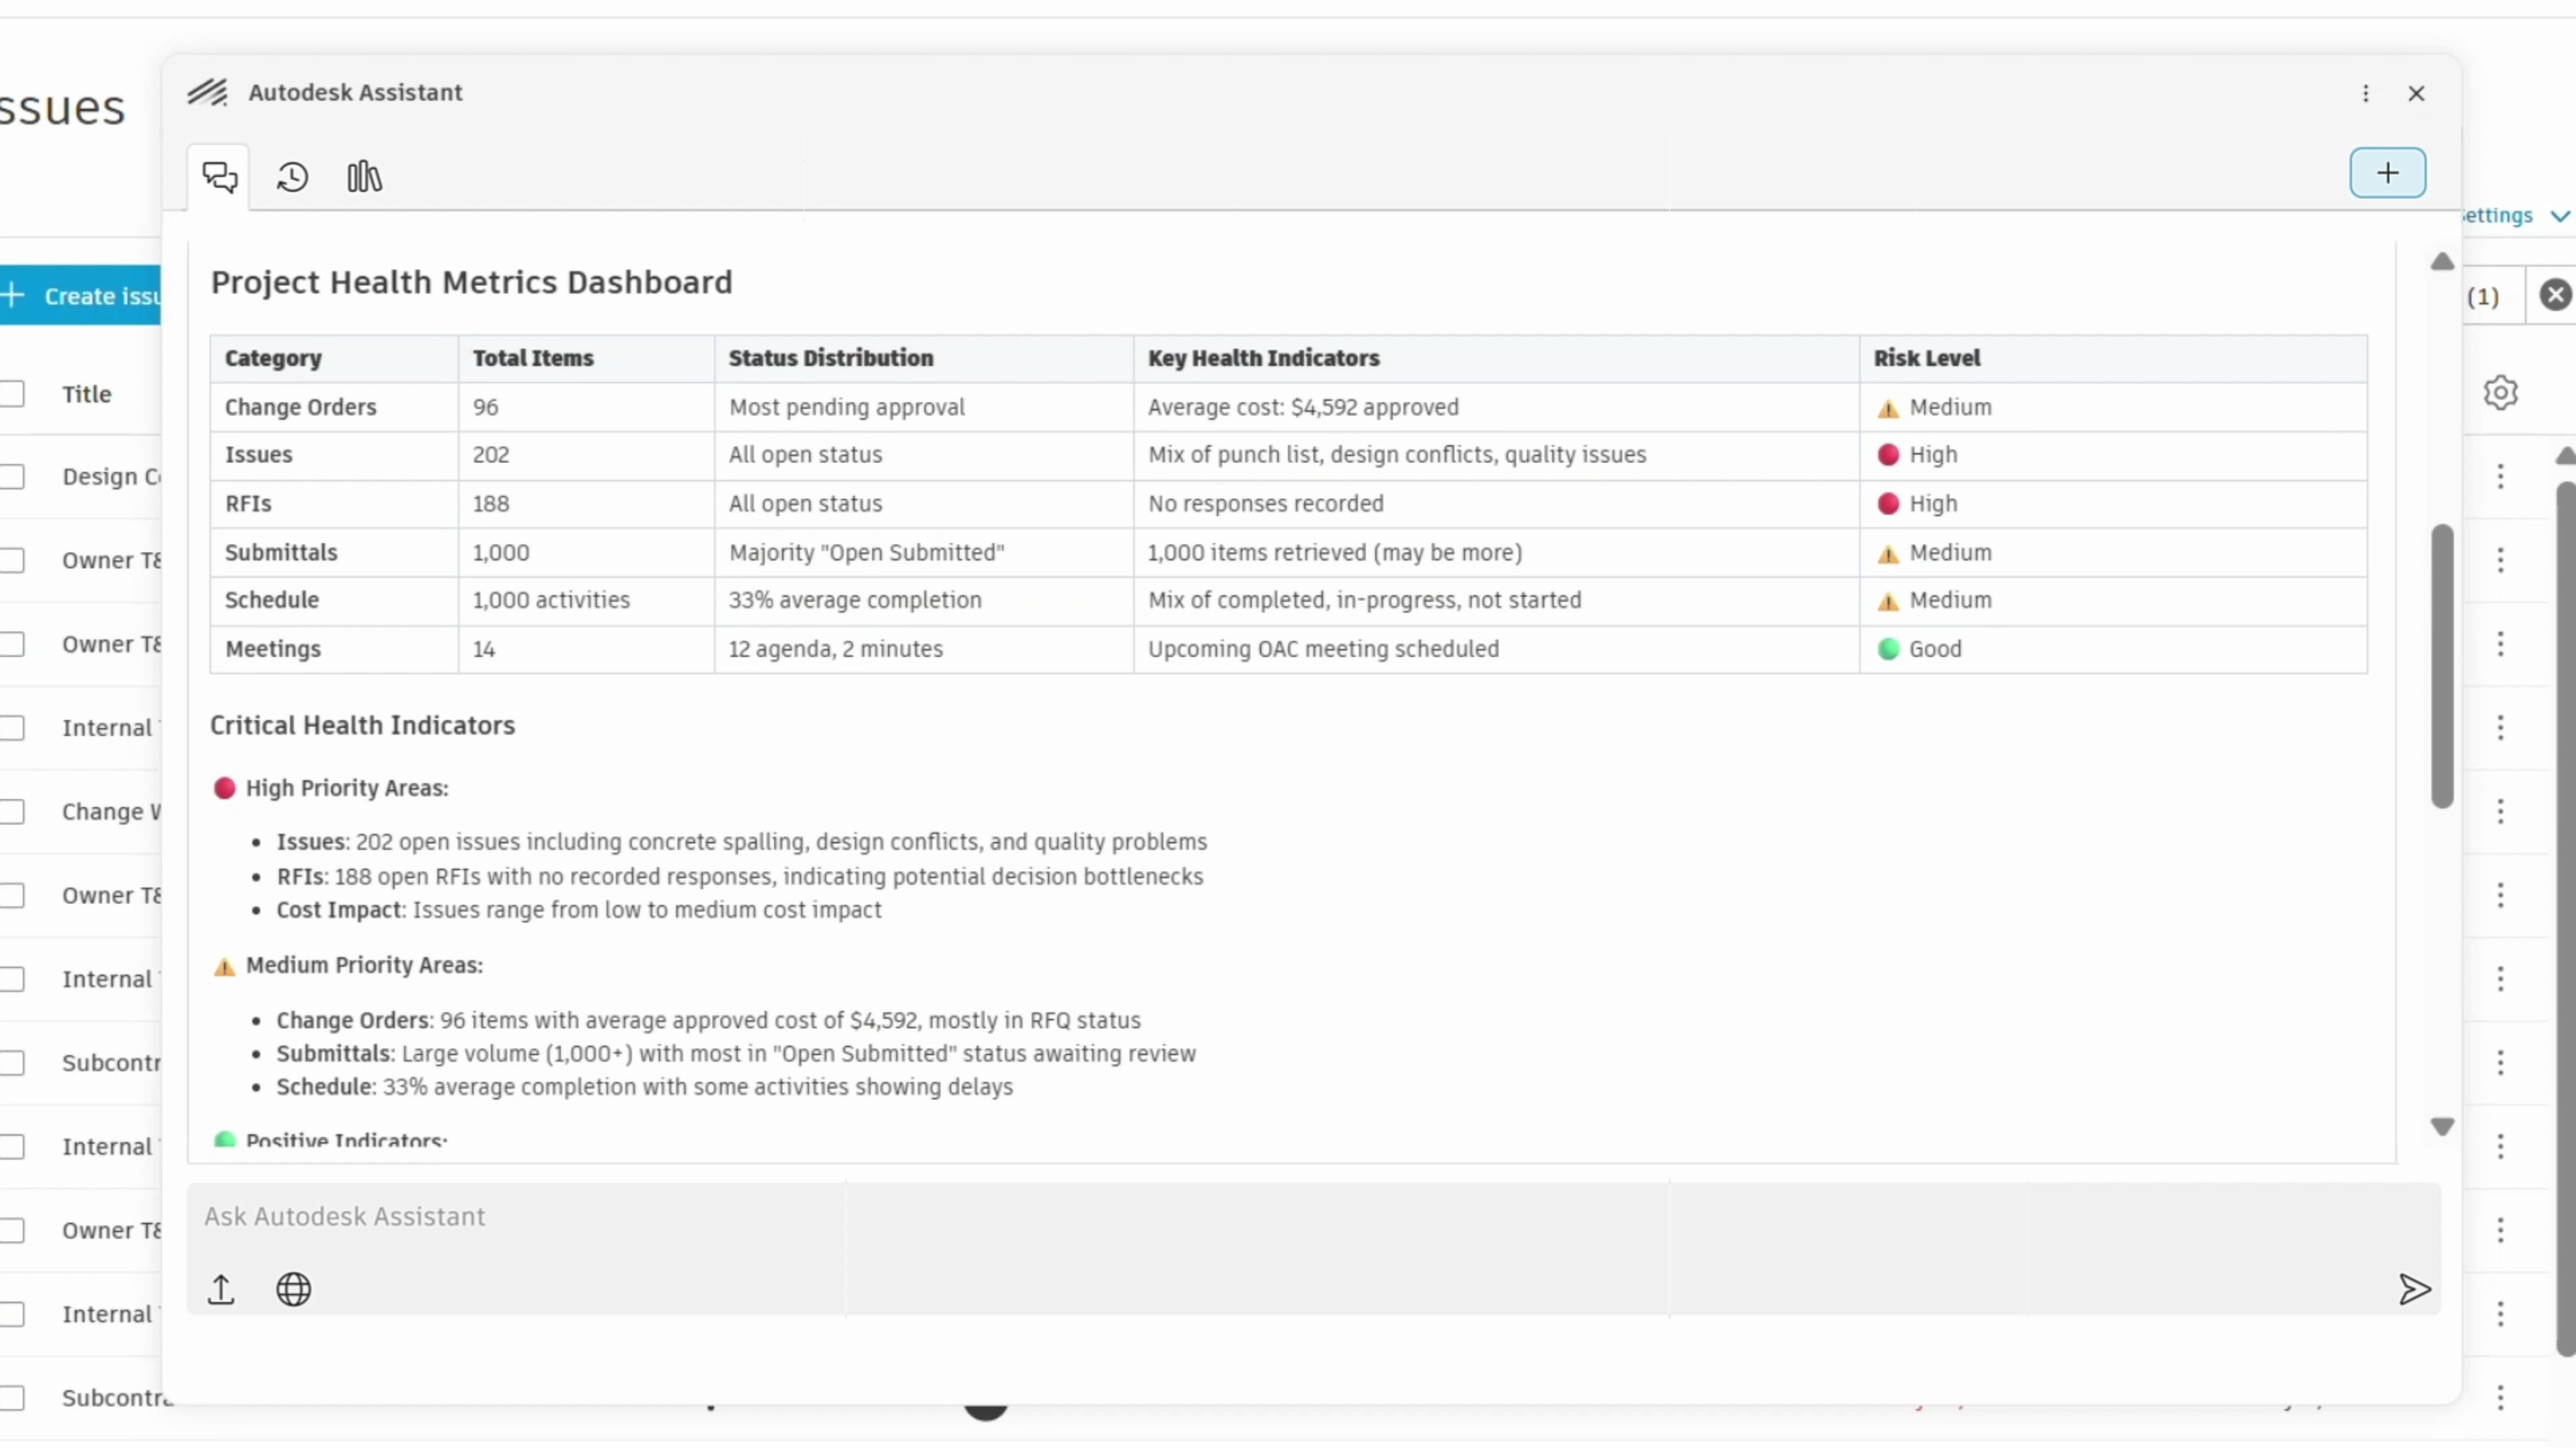Open the table column settings gear
The image size is (2576, 1448).
[x=2500, y=393]
